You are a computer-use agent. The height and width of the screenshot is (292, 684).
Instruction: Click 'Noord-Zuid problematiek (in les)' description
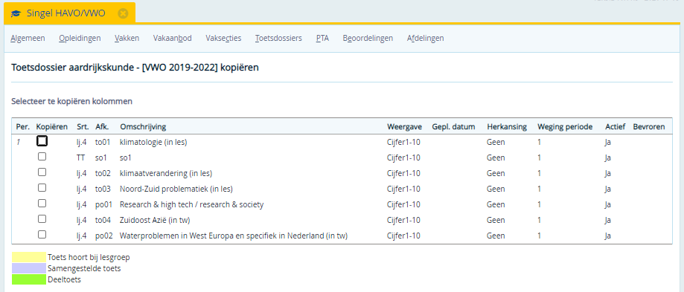[176, 189]
